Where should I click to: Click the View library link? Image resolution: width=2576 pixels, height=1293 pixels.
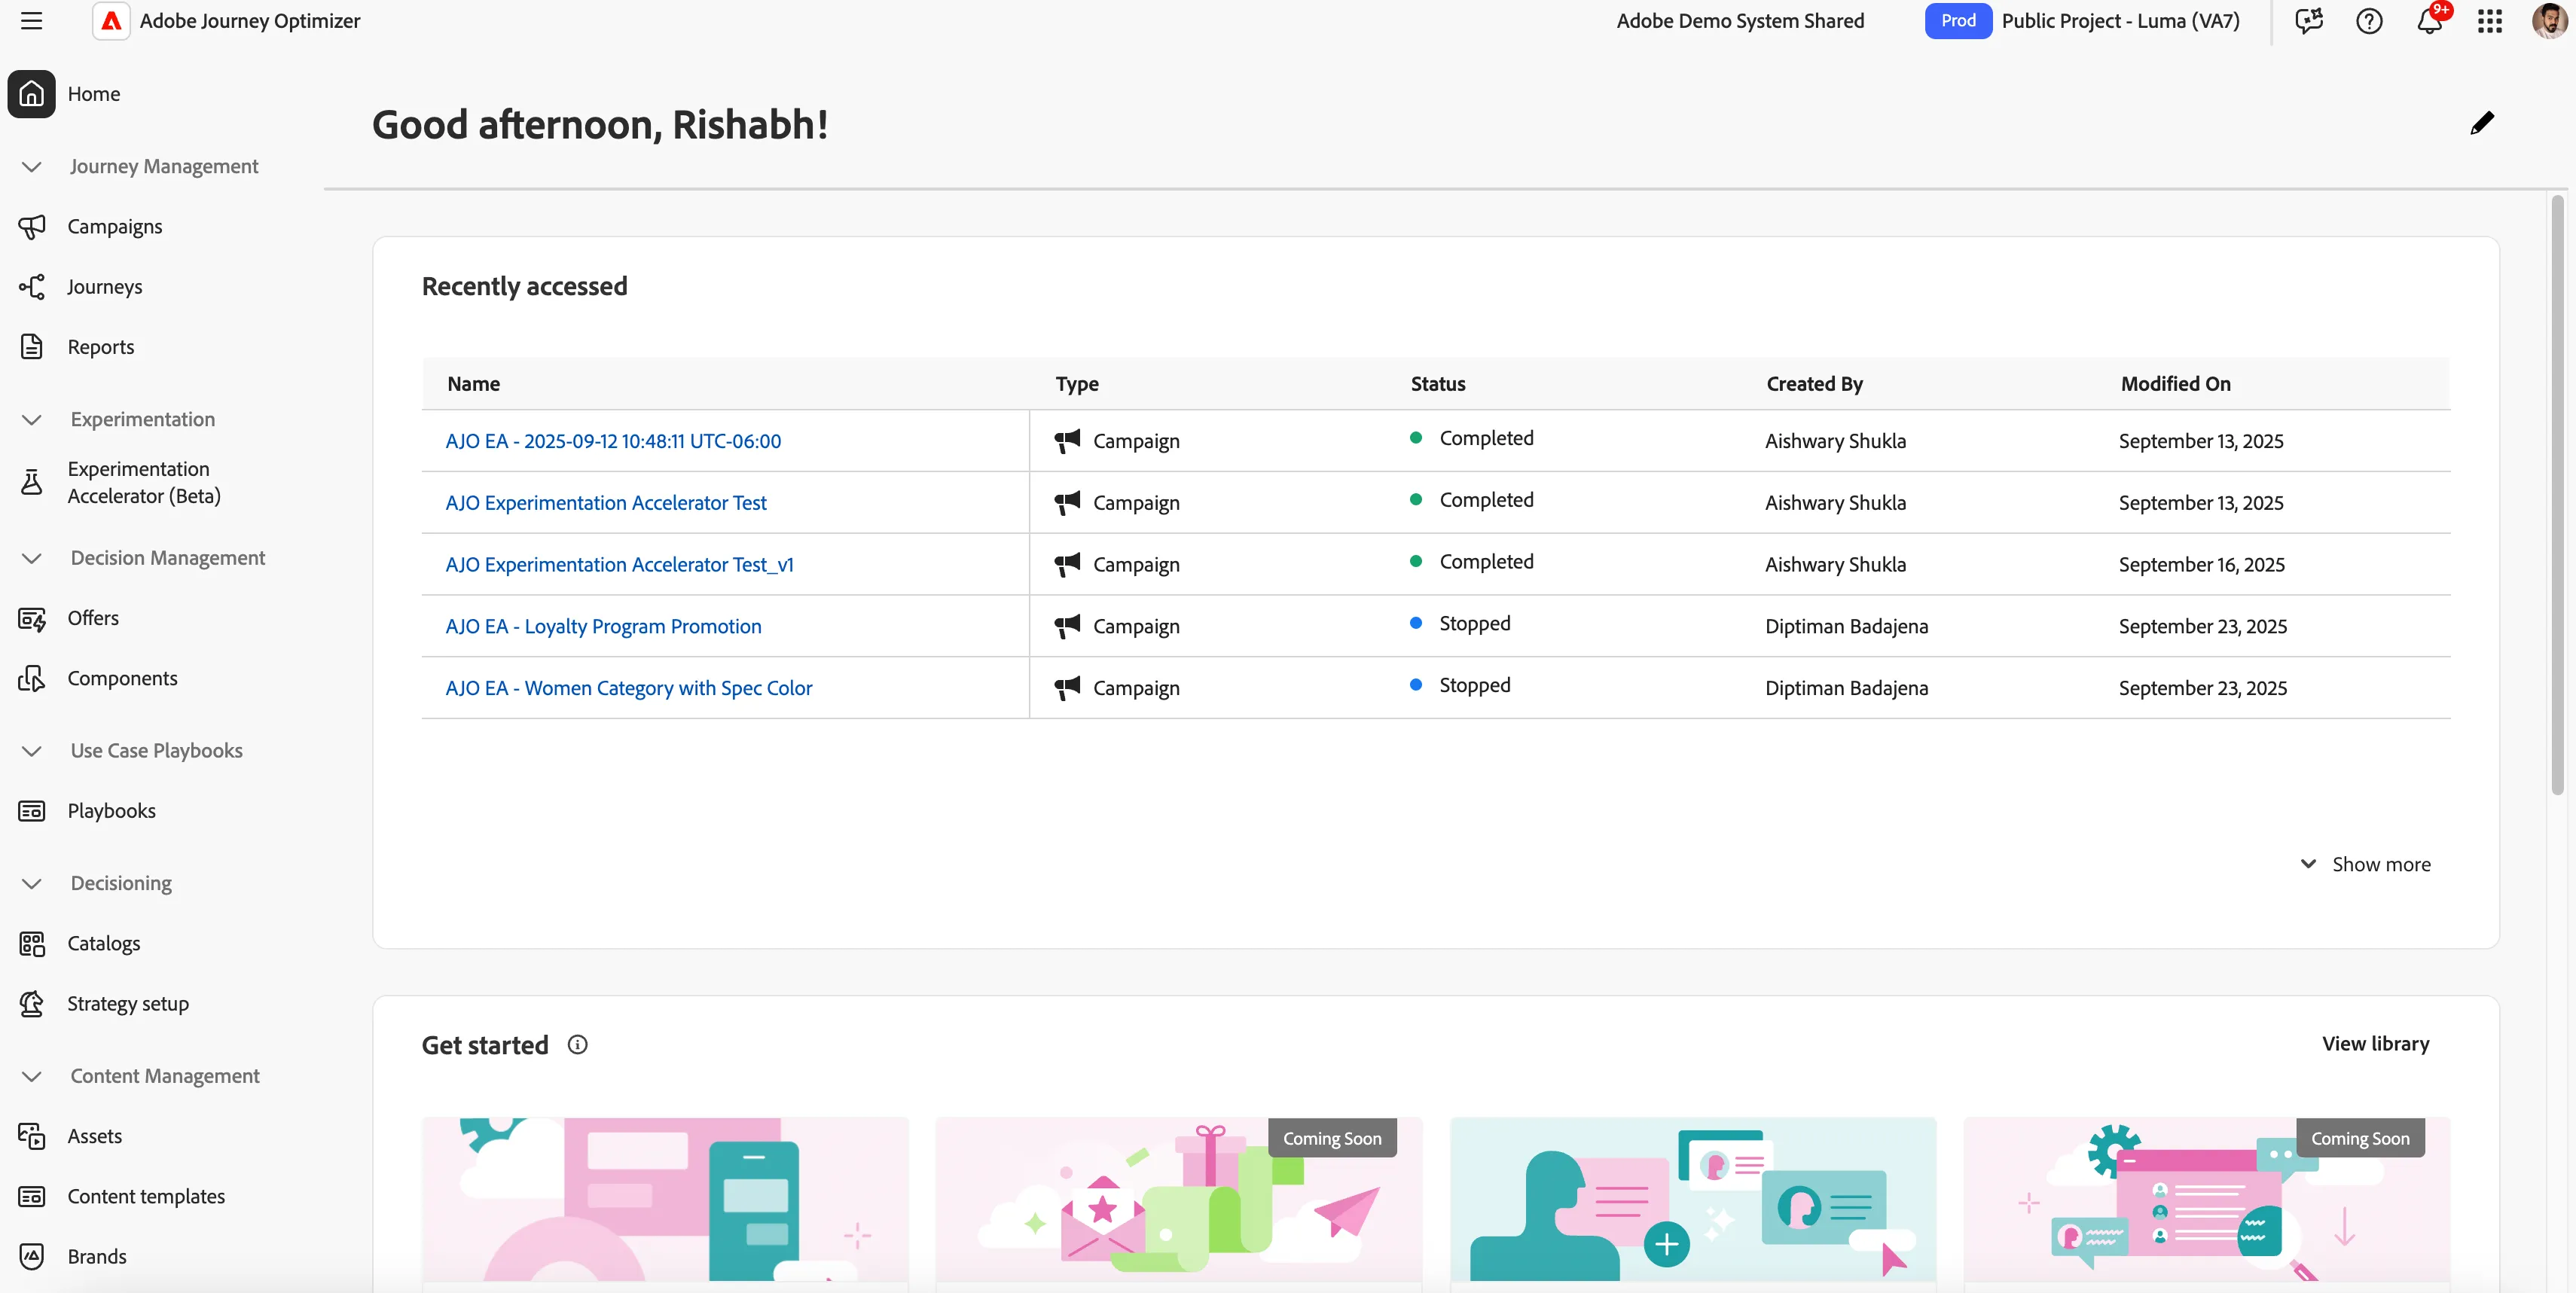(2375, 1044)
